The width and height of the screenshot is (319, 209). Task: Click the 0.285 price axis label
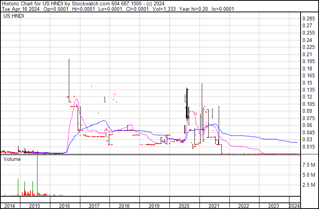pyautogui.click(x=309, y=19)
